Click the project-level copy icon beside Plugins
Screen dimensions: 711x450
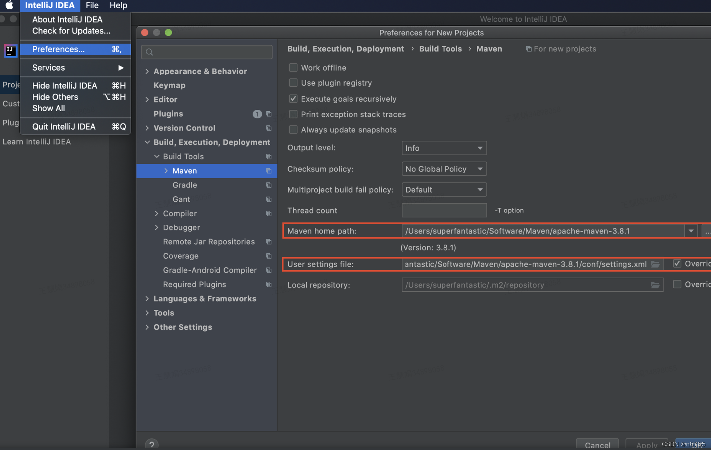click(269, 114)
